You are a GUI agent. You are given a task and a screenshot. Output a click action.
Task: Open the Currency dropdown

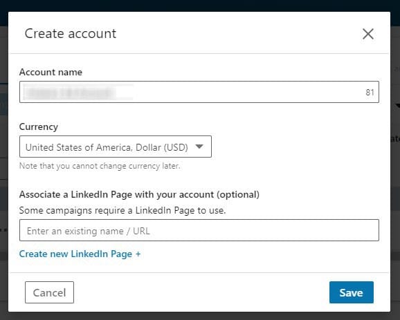(116, 147)
